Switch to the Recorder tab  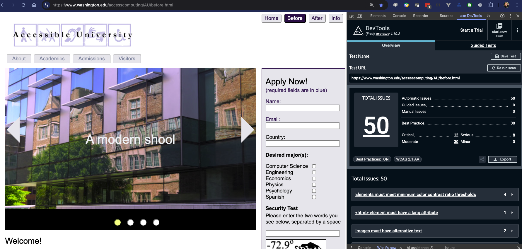click(421, 16)
